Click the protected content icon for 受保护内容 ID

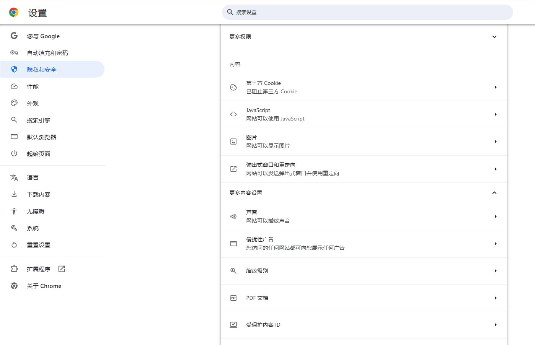(233, 325)
